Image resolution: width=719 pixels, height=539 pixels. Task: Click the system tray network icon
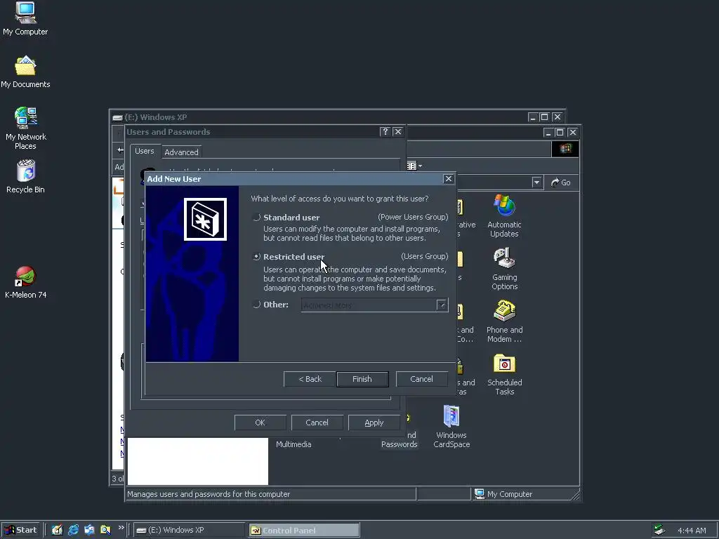[659, 530]
